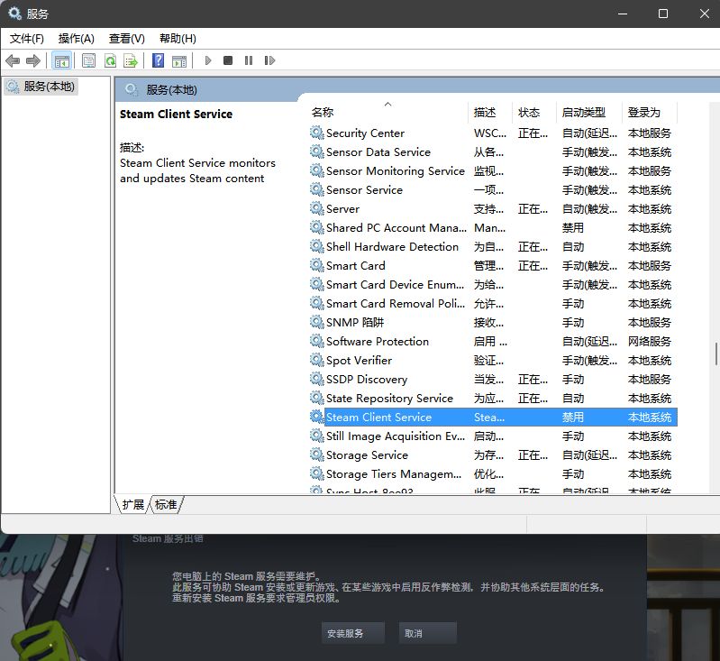Select the Smart Card Device Enum... row
Viewport: 720px width, 661px height.
(x=493, y=285)
